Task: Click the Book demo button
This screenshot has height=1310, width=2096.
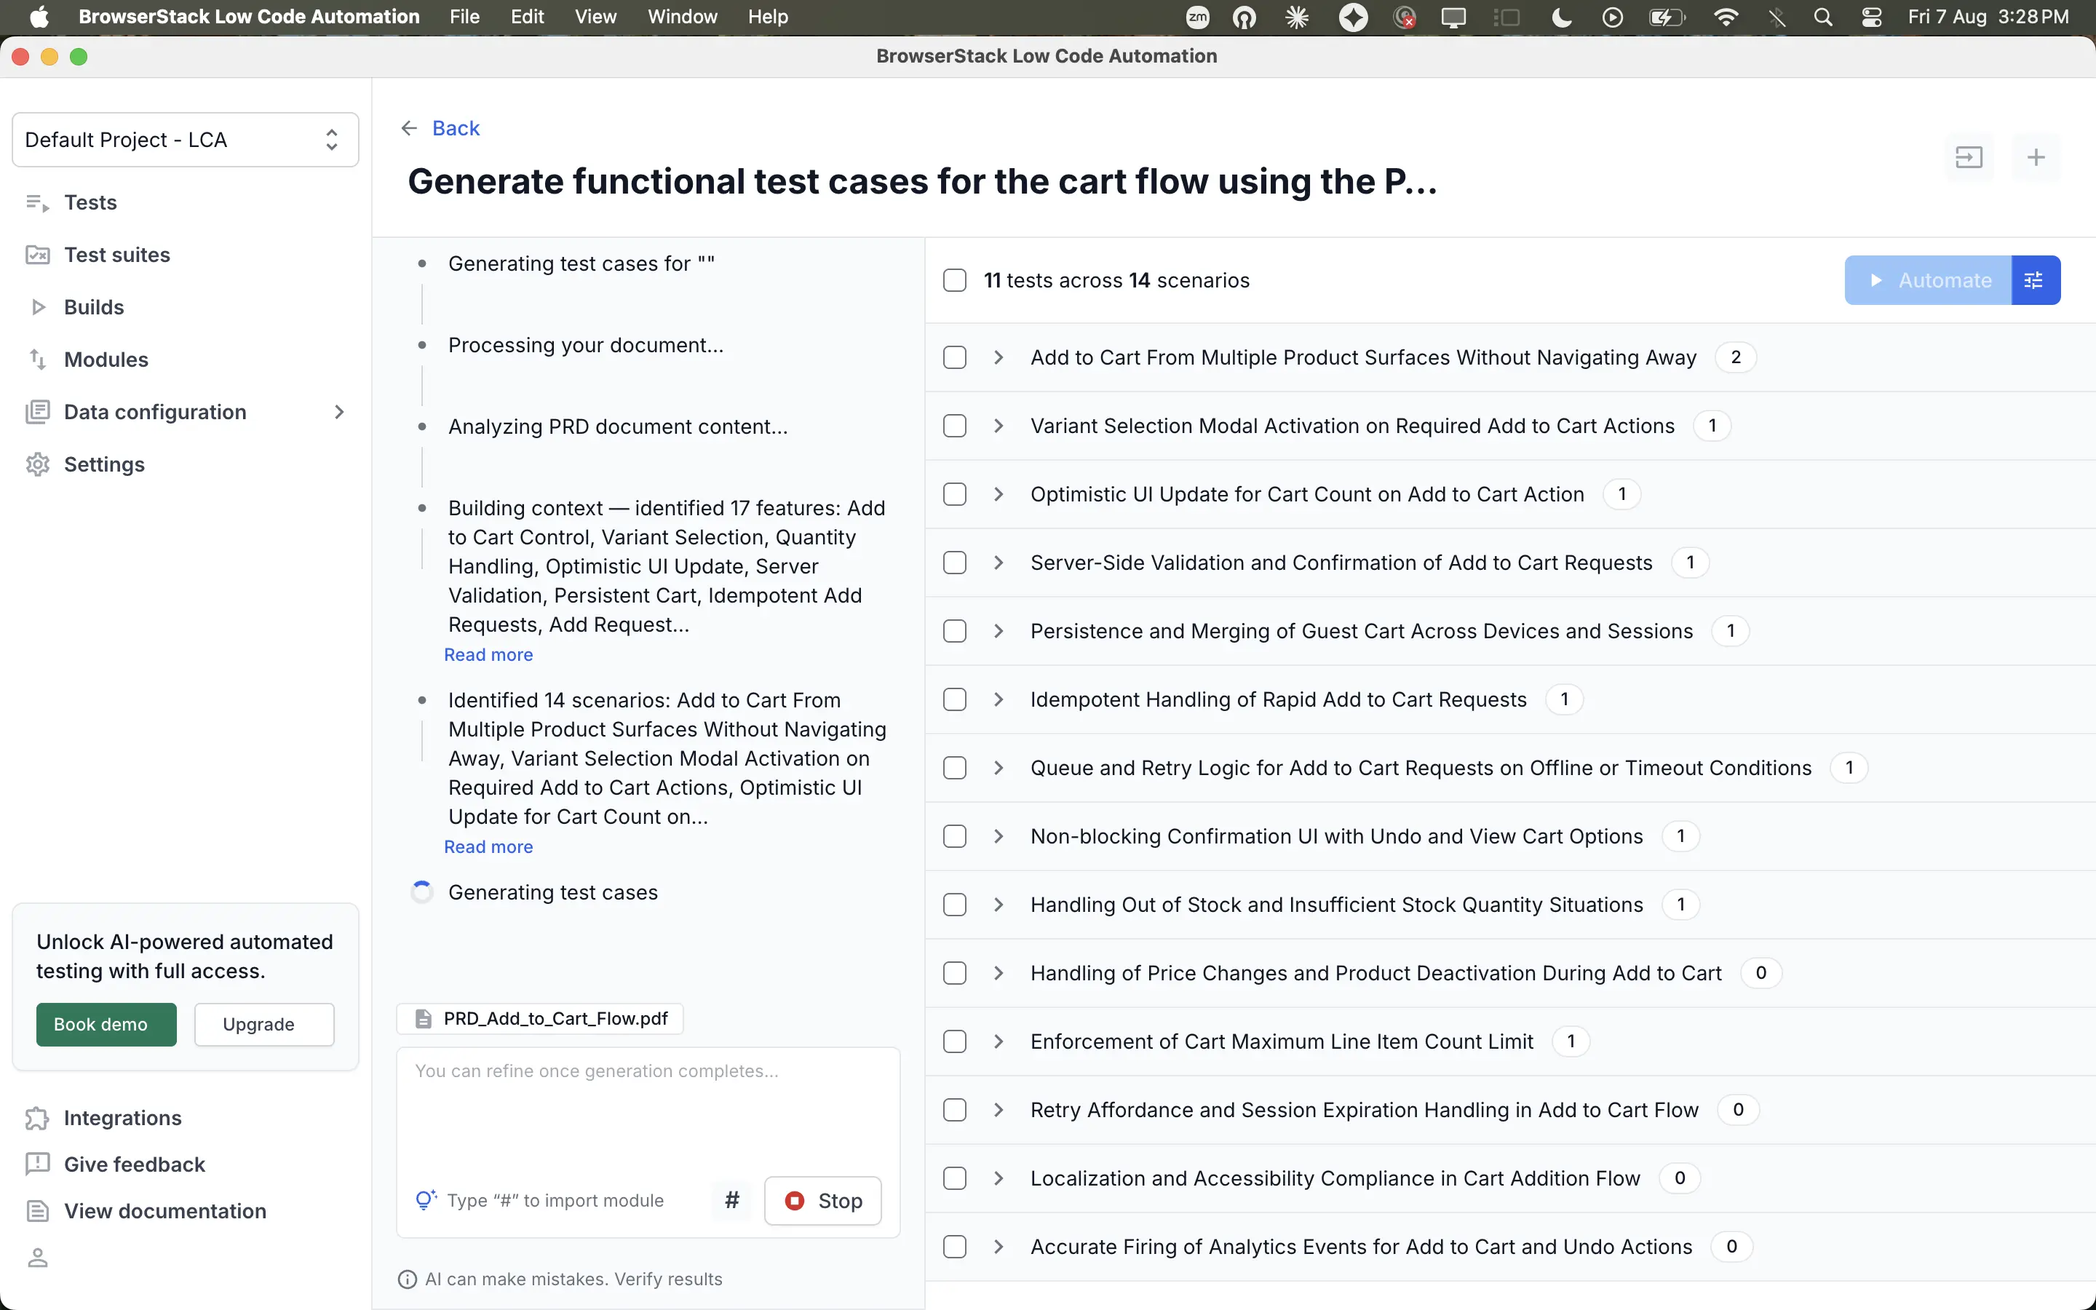Action: [x=106, y=1025]
